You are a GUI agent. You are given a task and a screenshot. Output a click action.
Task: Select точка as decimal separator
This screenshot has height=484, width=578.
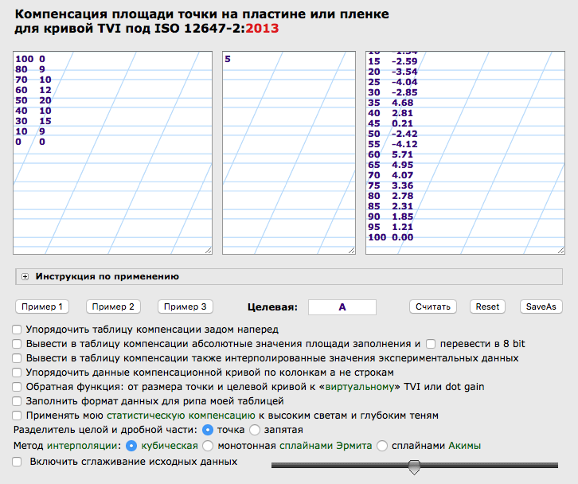coord(208,430)
